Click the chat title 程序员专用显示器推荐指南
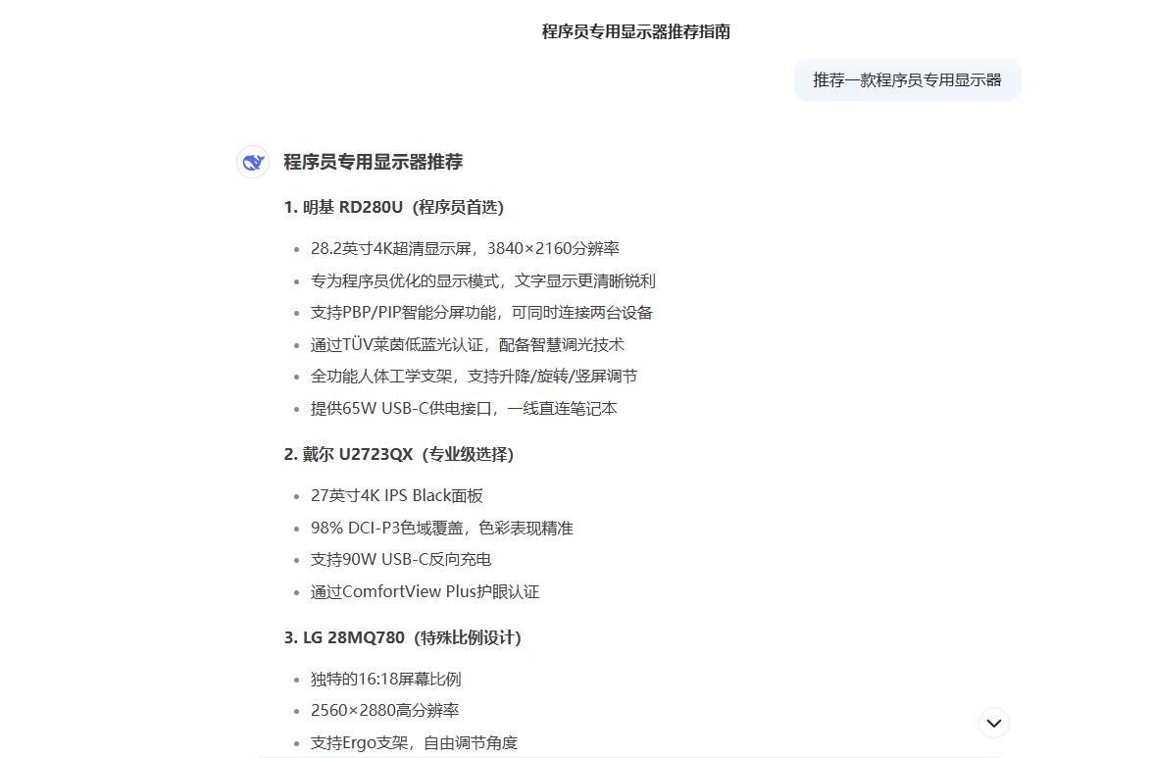The height and width of the screenshot is (758, 1152). click(x=635, y=31)
